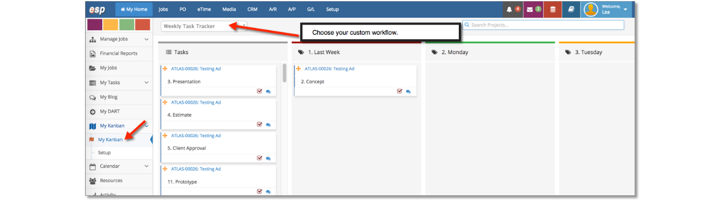Click the comment icon on the Concept card
This screenshot has height=205, width=723.
click(409, 91)
